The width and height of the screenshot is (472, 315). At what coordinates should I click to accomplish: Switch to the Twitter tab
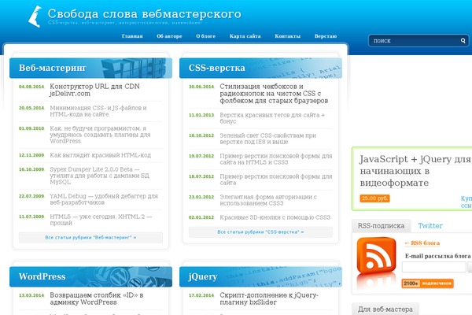tap(430, 226)
